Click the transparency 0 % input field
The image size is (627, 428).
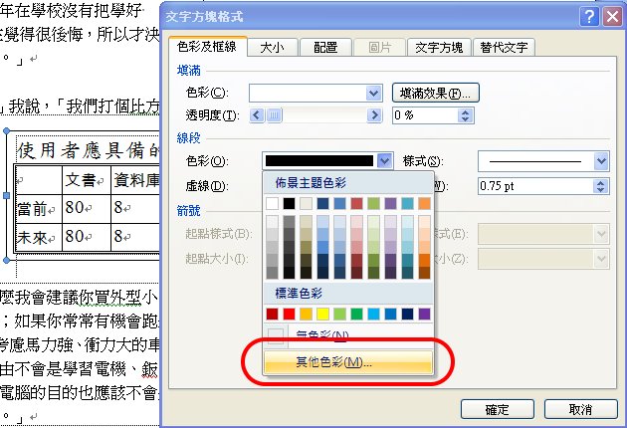pos(425,115)
